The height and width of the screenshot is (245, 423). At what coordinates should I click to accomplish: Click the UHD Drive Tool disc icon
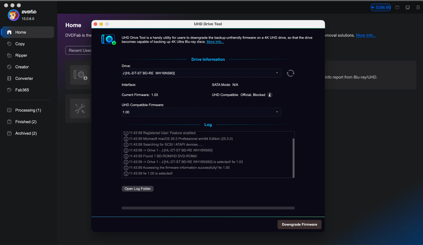click(x=109, y=39)
